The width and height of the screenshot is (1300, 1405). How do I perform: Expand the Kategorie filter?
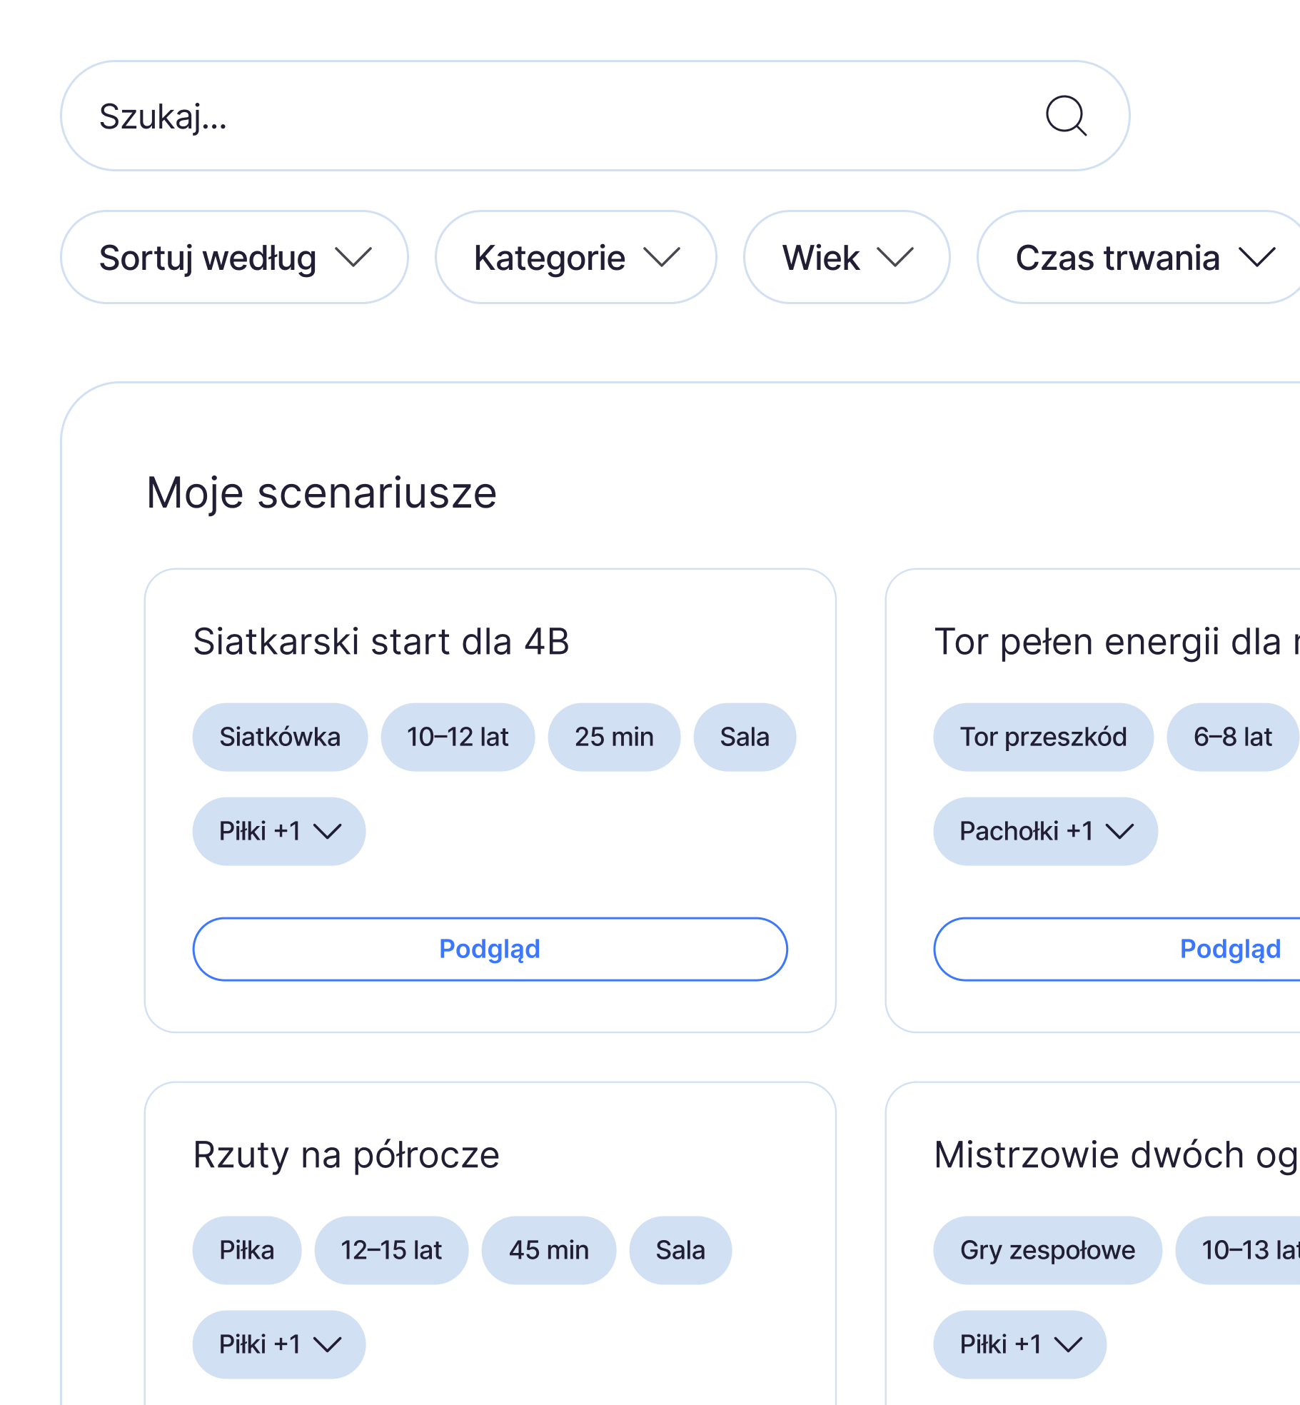pos(575,257)
